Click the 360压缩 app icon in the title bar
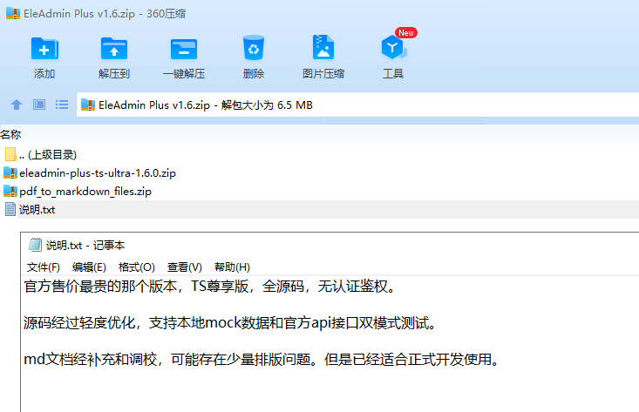Viewport: 639px width, 412px height. [13, 13]
